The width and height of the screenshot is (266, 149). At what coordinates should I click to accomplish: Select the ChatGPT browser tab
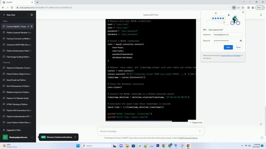[x=17, y=2]
